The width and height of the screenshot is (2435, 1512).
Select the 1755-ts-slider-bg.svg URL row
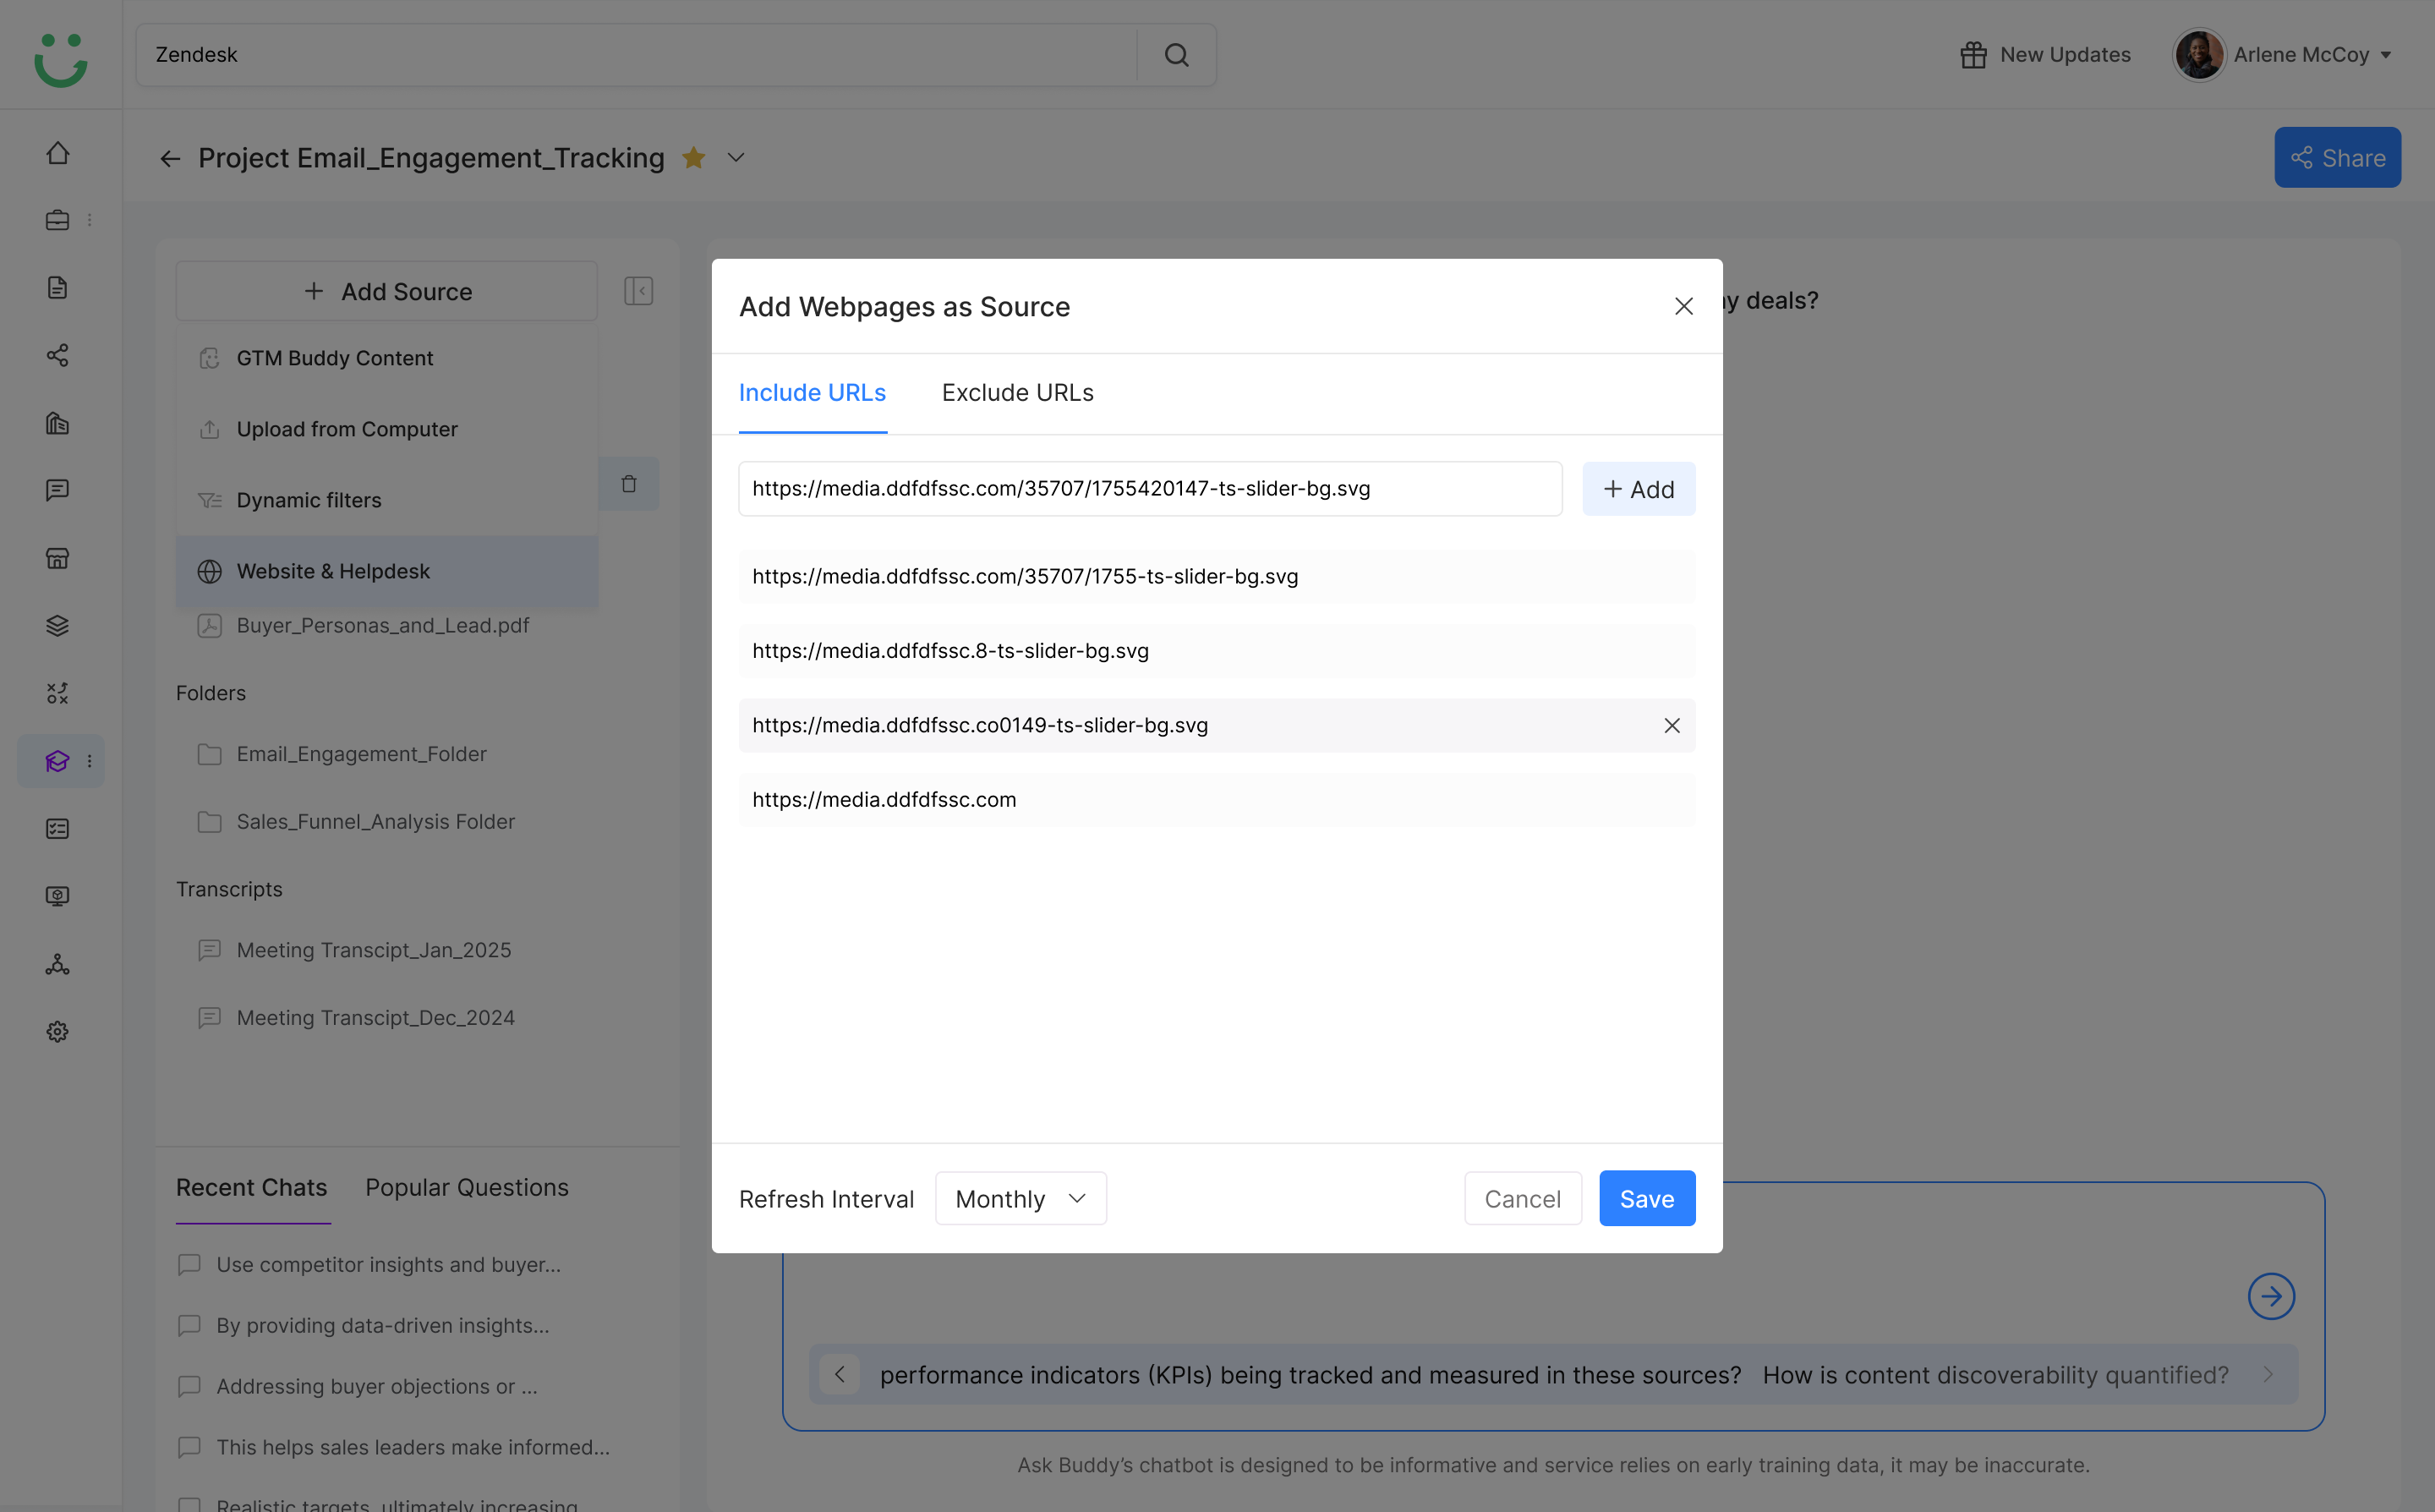click(1217, 576)
